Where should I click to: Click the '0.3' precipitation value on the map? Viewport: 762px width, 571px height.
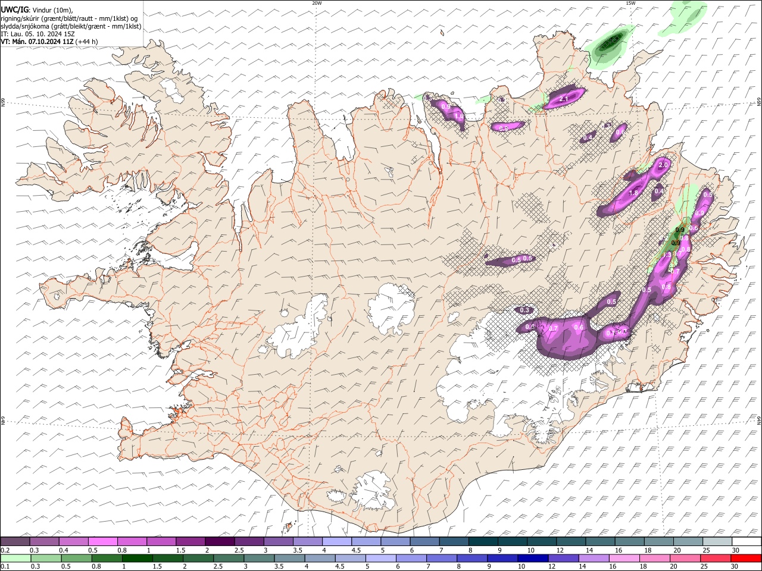524,310
